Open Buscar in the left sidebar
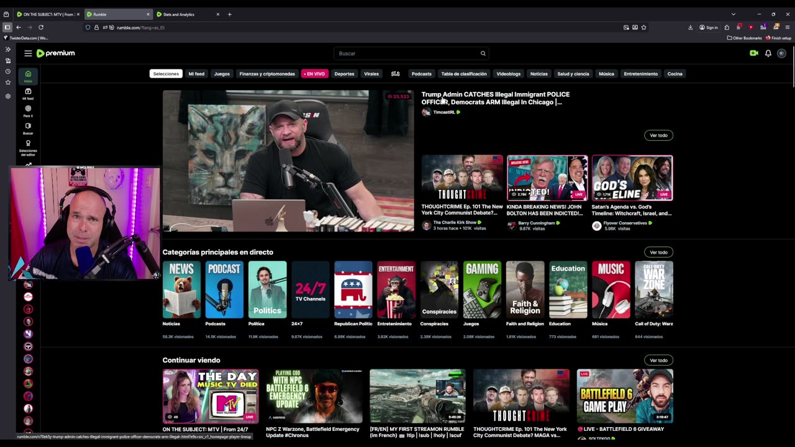 click(28, 129)
